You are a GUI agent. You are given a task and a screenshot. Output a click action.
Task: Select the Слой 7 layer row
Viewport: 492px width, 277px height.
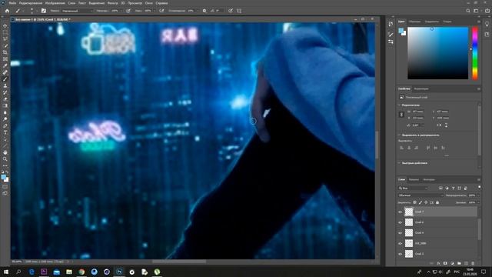click(440, 212)
